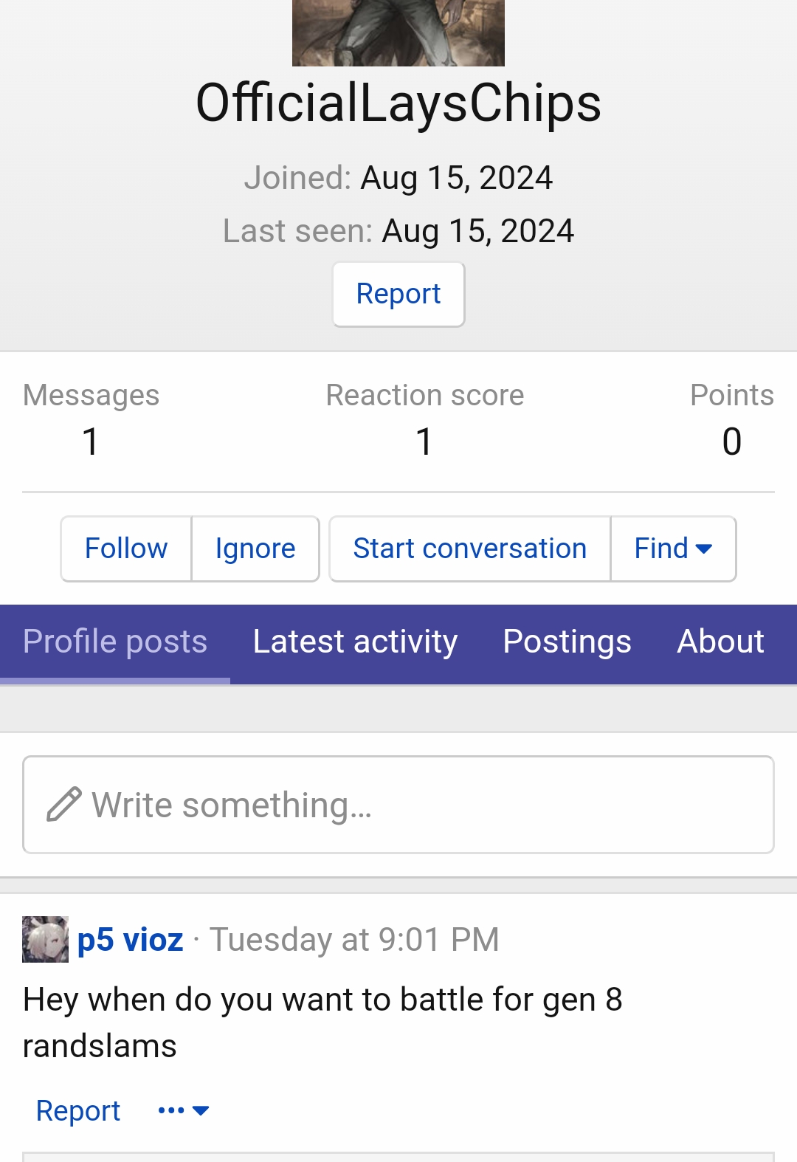Select the About tab
797x1162 pixels.
pos(720,642)
